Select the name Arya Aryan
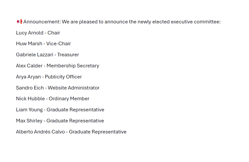249x162 pixels. point(28,77)
